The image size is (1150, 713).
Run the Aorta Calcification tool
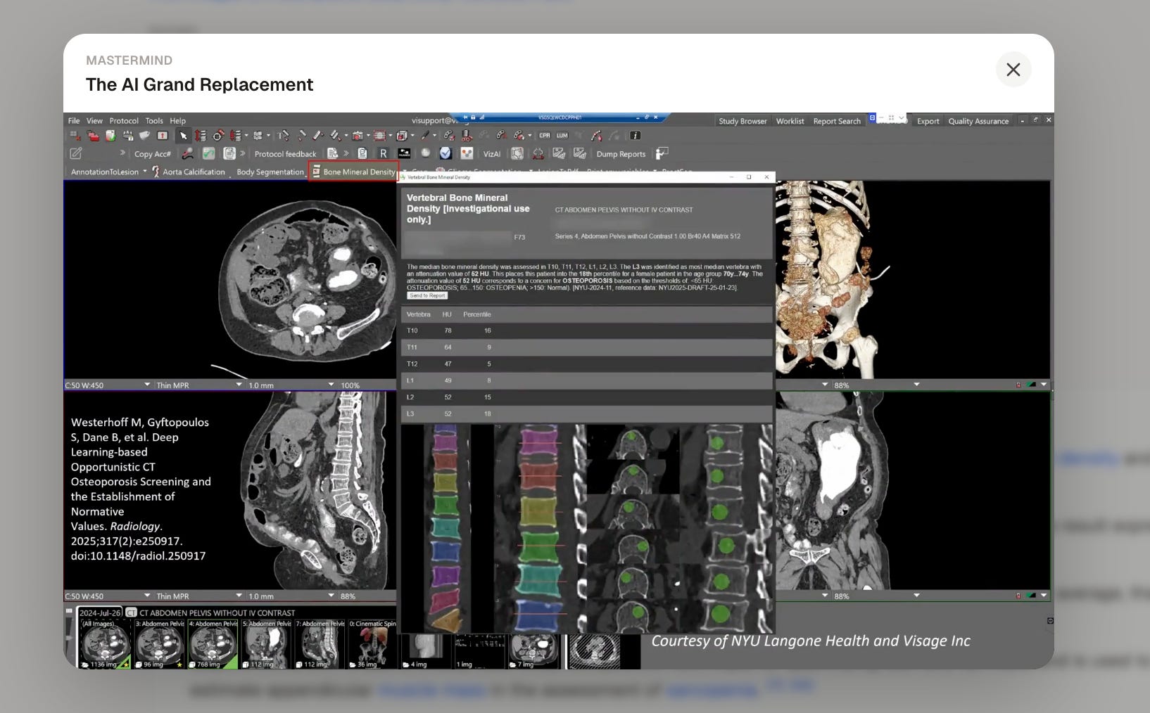coord(189,172)
